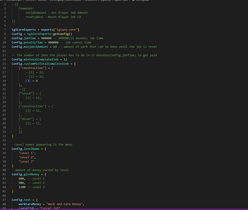Screen dimensions: 248x210
Task: Click the "Level 3" string
Action: pyautogui.click(x=26, y=162)
